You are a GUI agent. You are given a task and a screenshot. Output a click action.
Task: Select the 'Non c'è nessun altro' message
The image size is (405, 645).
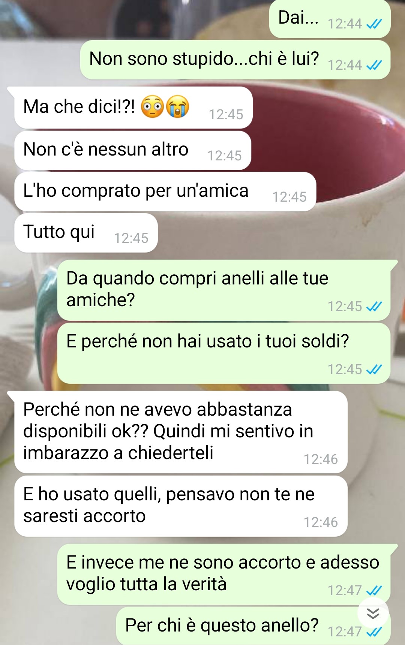(133, 150)
